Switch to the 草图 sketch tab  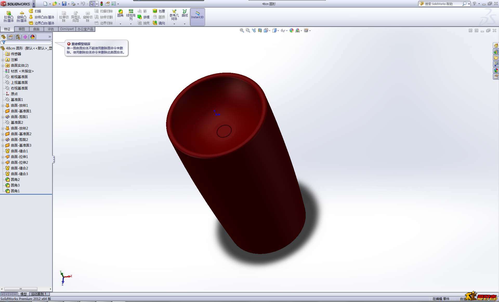22,29
